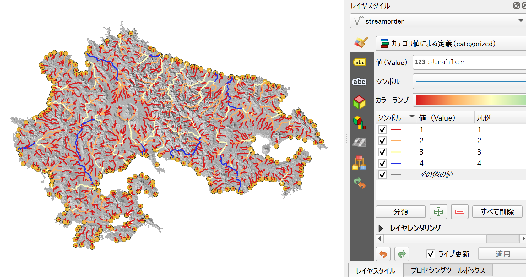526x277 pixels.
Task: Click the 値 (Value) column header
Action: [x=446, y=117]
